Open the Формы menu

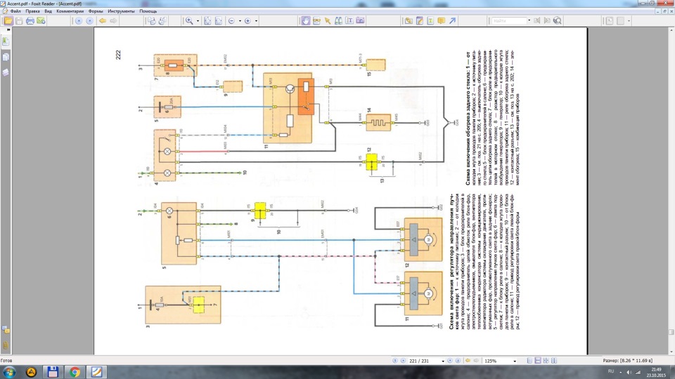[96, 11]
